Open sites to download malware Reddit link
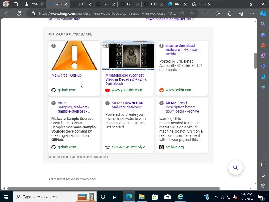 [183, 50]
